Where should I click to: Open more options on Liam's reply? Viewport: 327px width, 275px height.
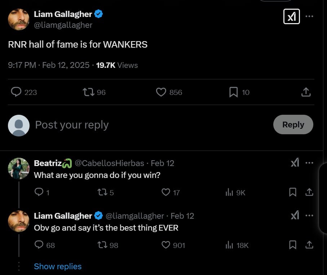pyautogui.click(x=309, y=216)
